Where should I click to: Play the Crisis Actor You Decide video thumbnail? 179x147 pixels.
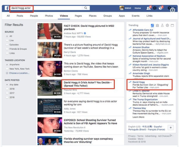[x=50, y=88]
